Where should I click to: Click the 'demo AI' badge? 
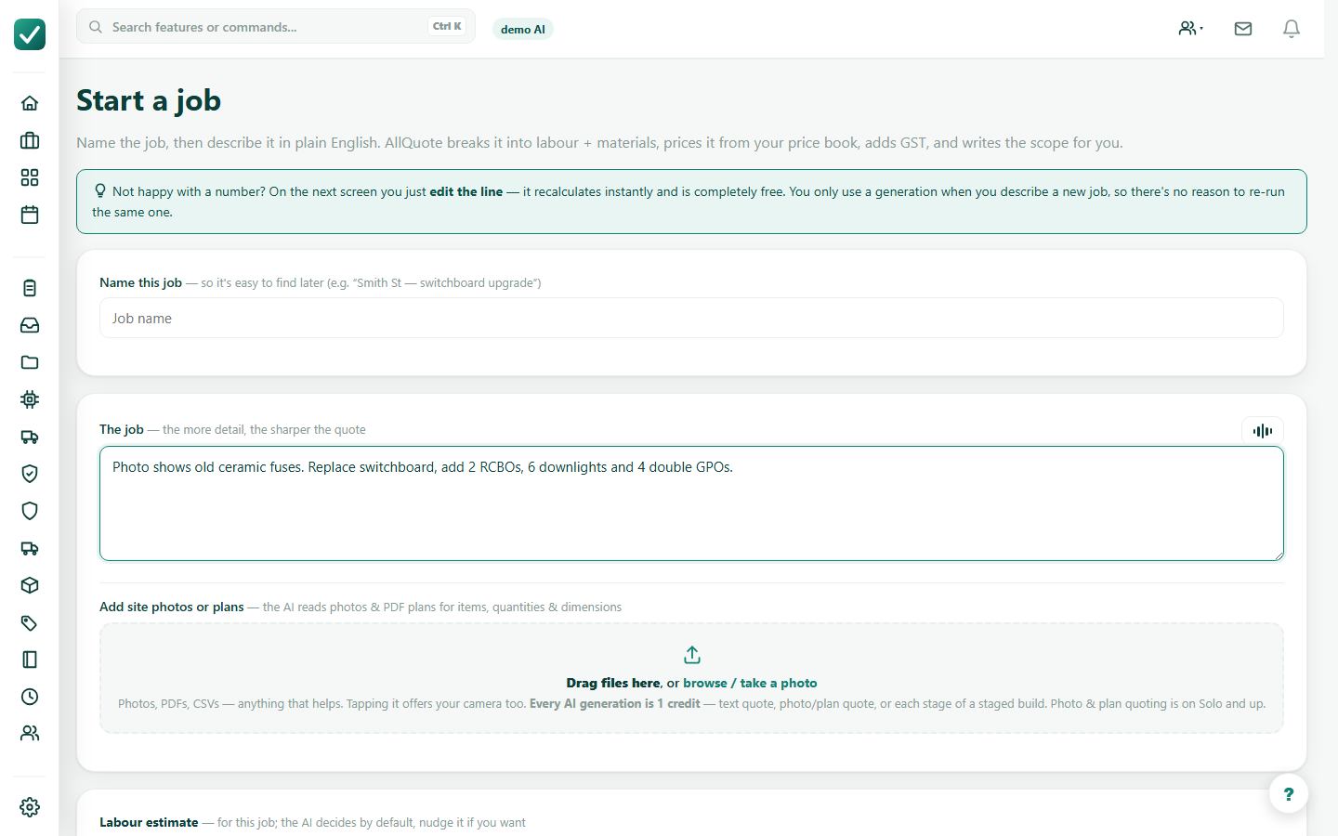pyautogui.click(x=523, y=29)
